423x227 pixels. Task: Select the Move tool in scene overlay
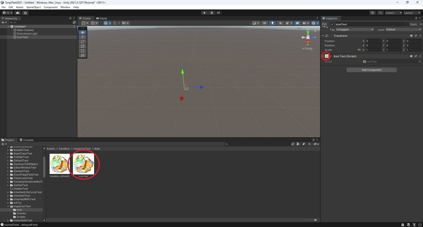82,37
